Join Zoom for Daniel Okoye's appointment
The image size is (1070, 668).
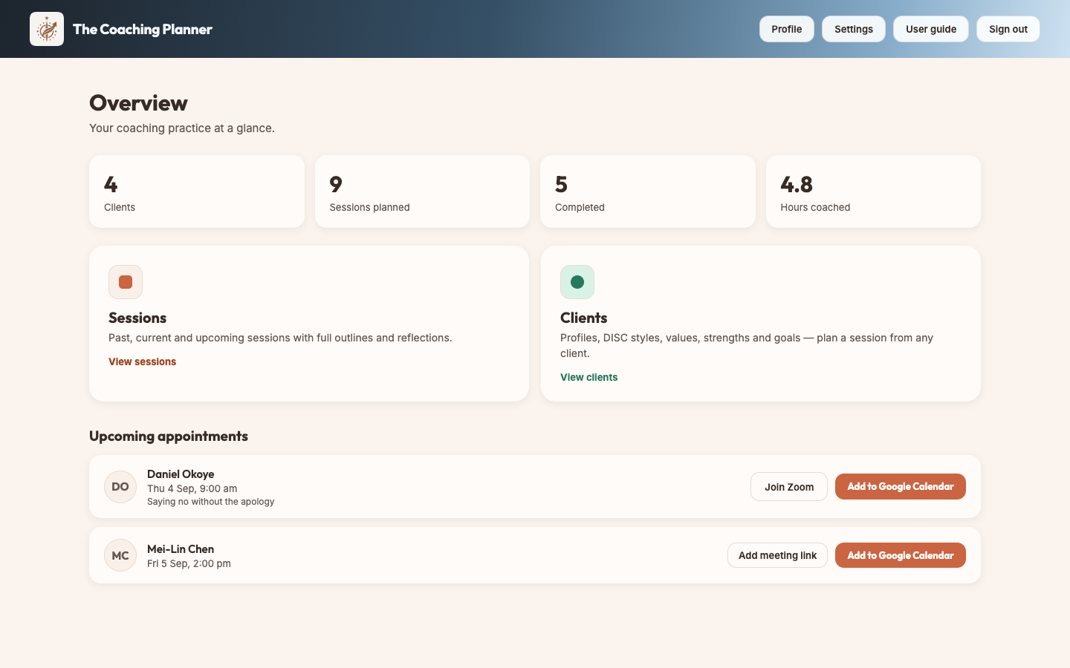pos(789,487)
